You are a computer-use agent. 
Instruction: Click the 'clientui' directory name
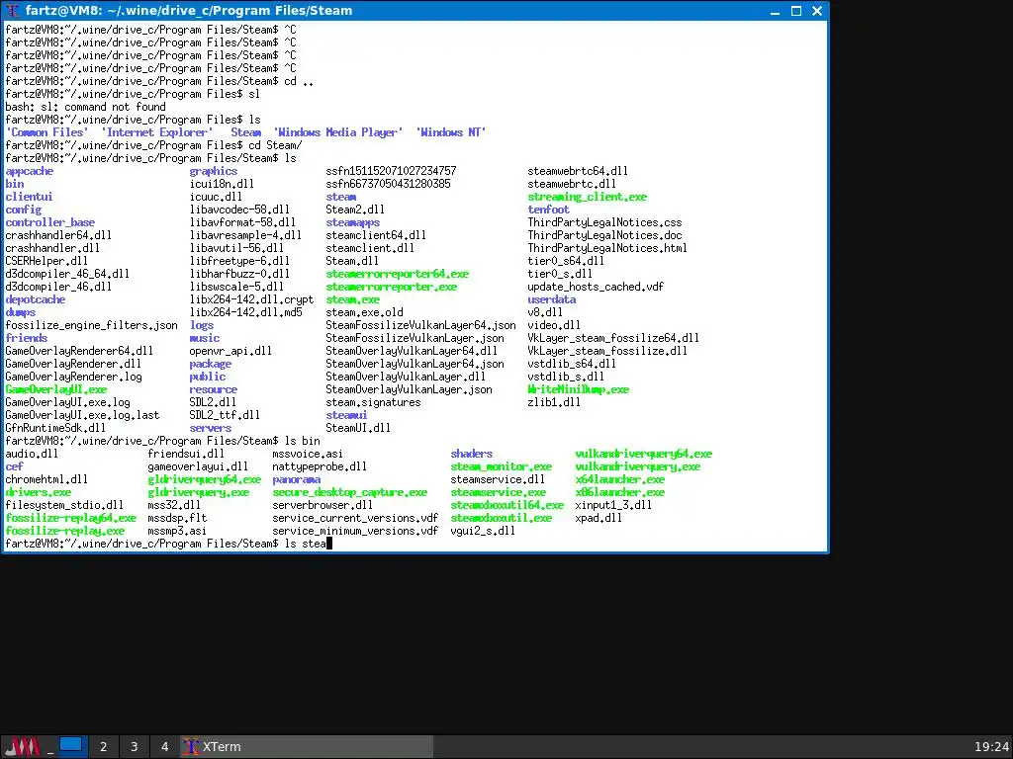(x=29, y=197)
